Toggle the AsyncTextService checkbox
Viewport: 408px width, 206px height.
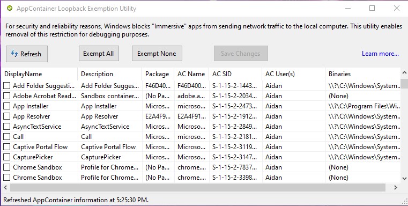click(7, 126)
